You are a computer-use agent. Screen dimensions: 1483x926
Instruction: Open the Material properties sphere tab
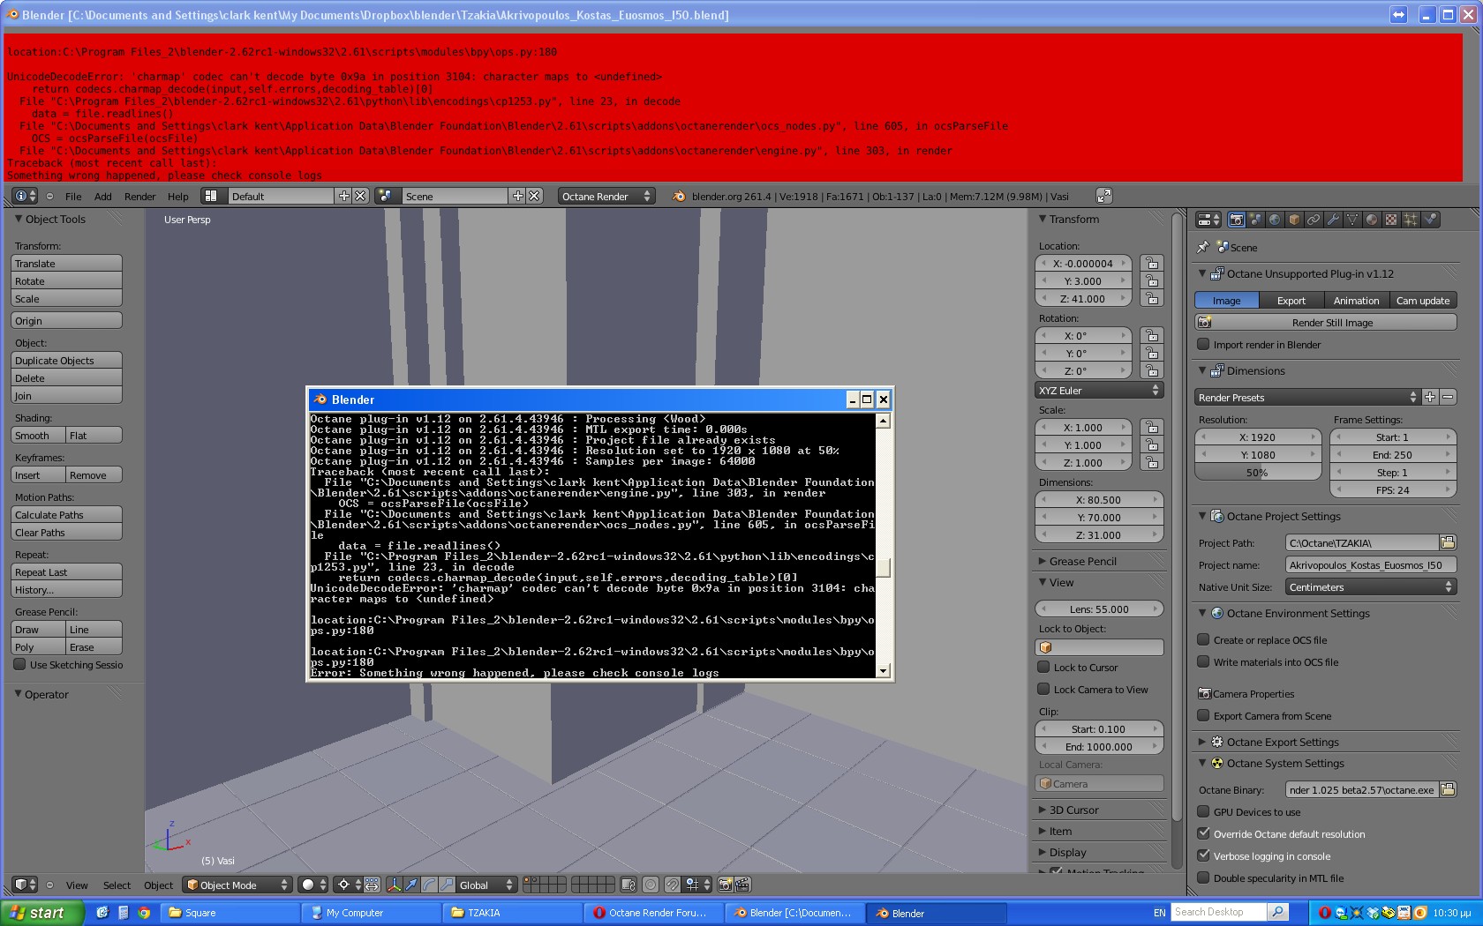click(x=1372, y=220)
